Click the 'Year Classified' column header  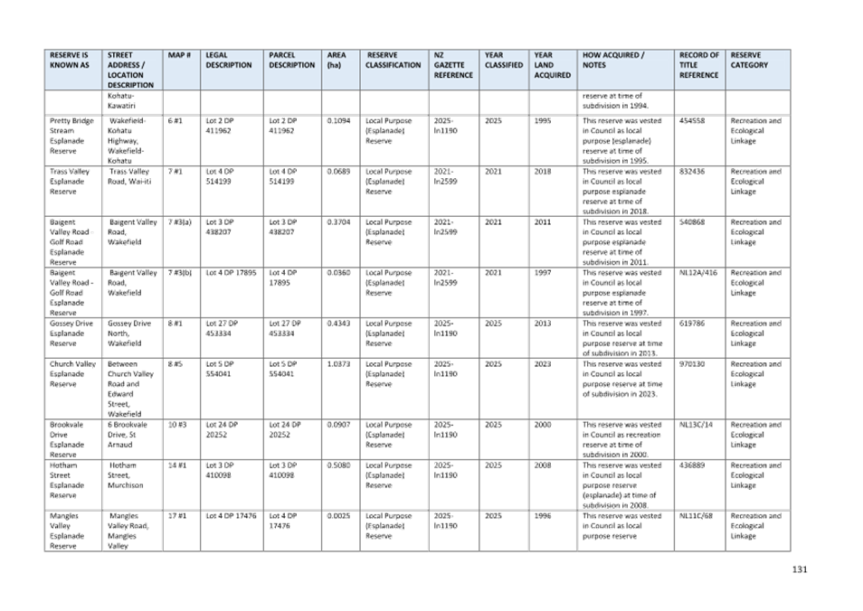click(x=503, y=61)
